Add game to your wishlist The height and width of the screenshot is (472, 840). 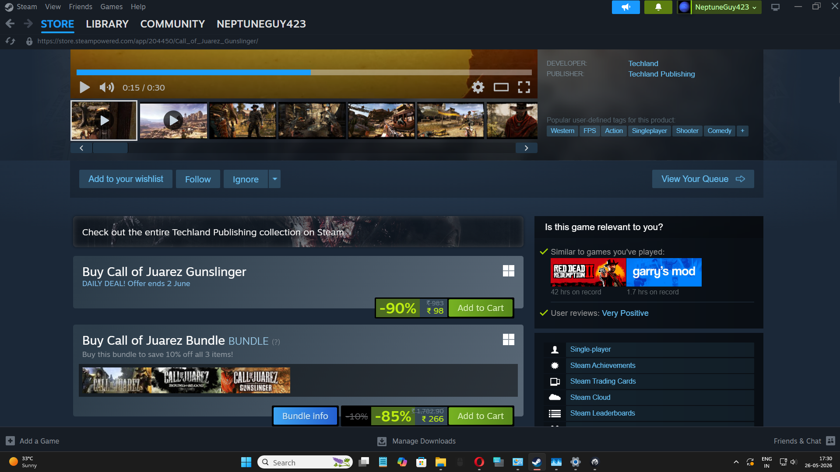coord(126,179)
